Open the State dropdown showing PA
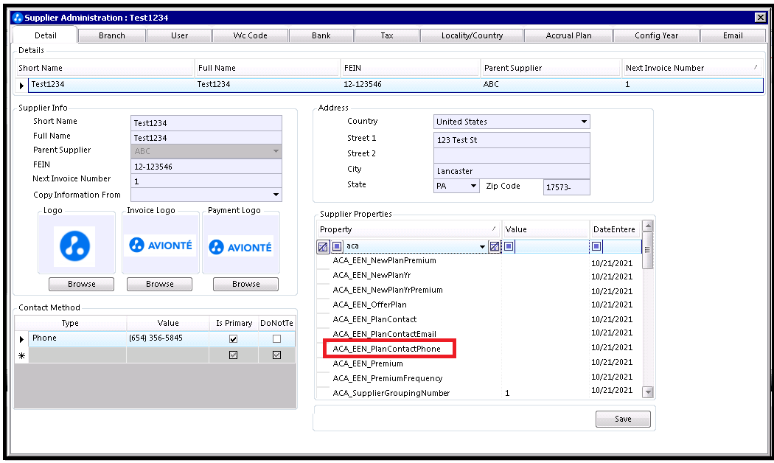The image size is (774, 463). 473,186
